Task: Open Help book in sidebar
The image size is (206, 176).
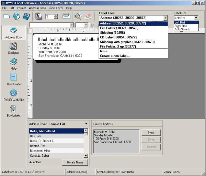Action: tap(13, 64)
